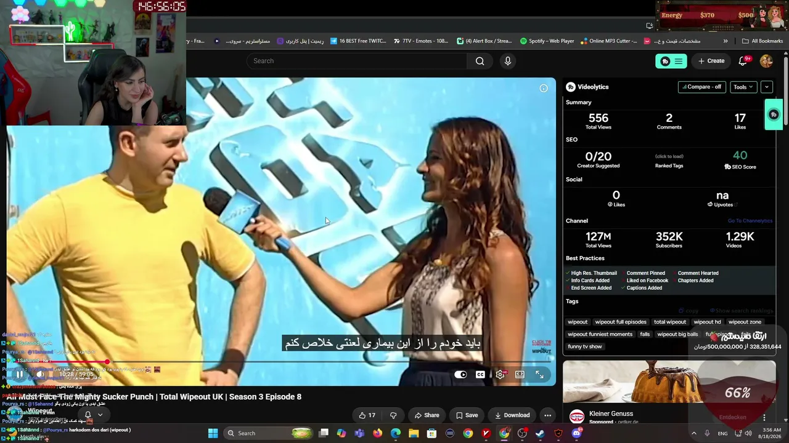Viewport: 789px width, 443px height.
Task: Toggle the autoplay switch in the player
Action: click(x=460, y=374)
